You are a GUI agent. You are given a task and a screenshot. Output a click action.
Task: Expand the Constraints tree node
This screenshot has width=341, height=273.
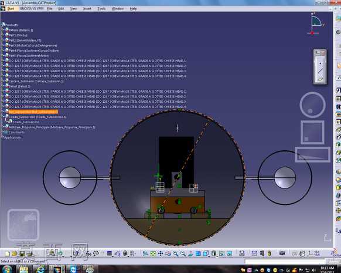pos(2,132)
